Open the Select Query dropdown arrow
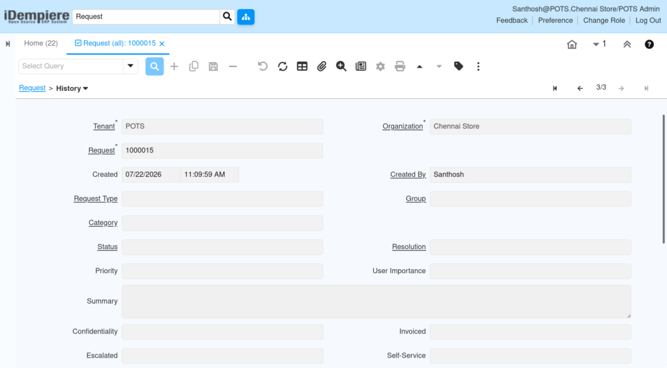 [130, 66]
